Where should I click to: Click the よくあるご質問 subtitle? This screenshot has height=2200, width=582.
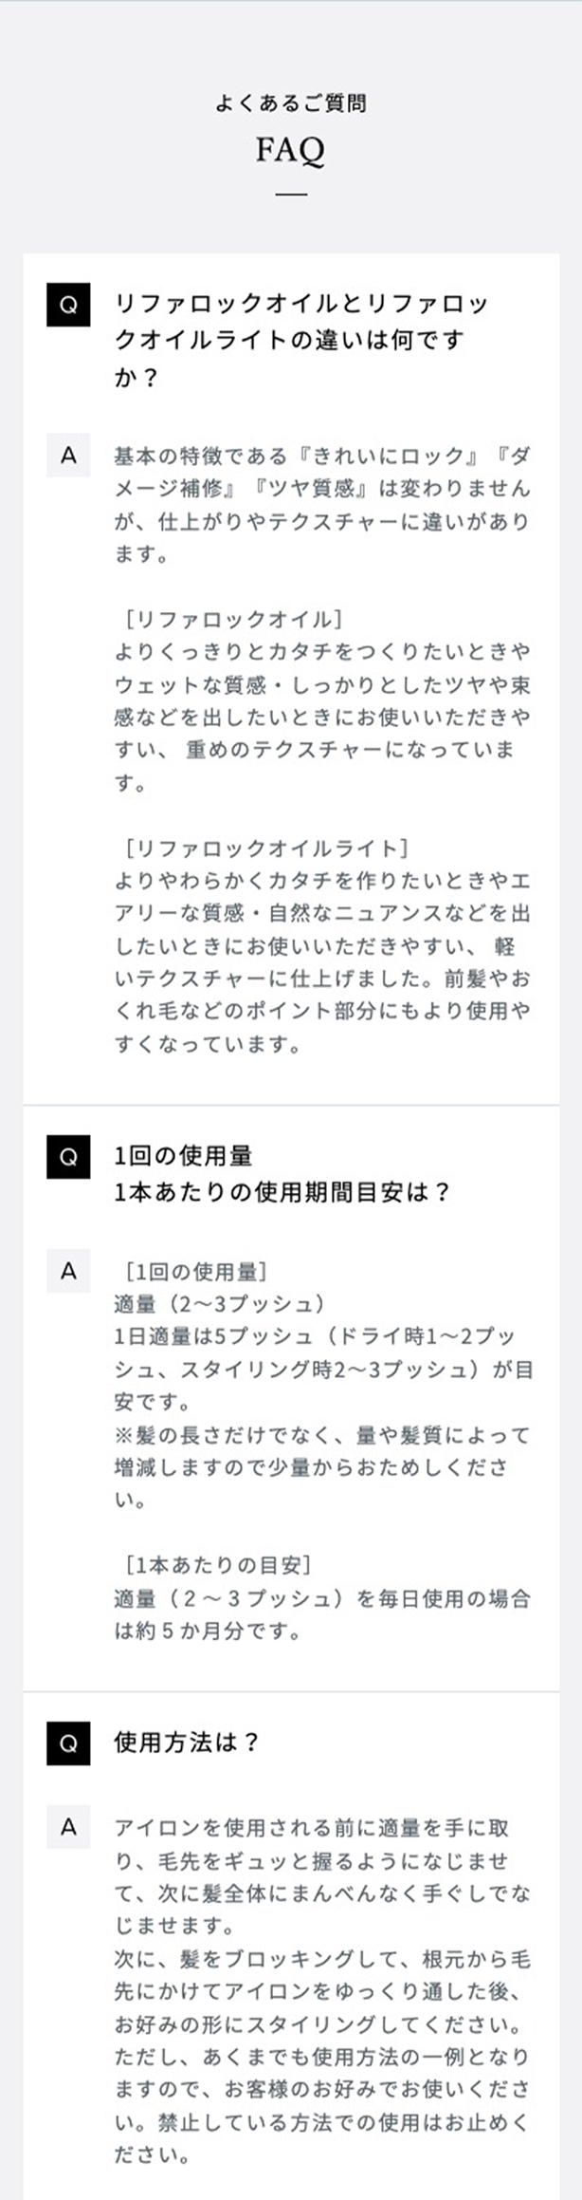[x=290, y=103]
